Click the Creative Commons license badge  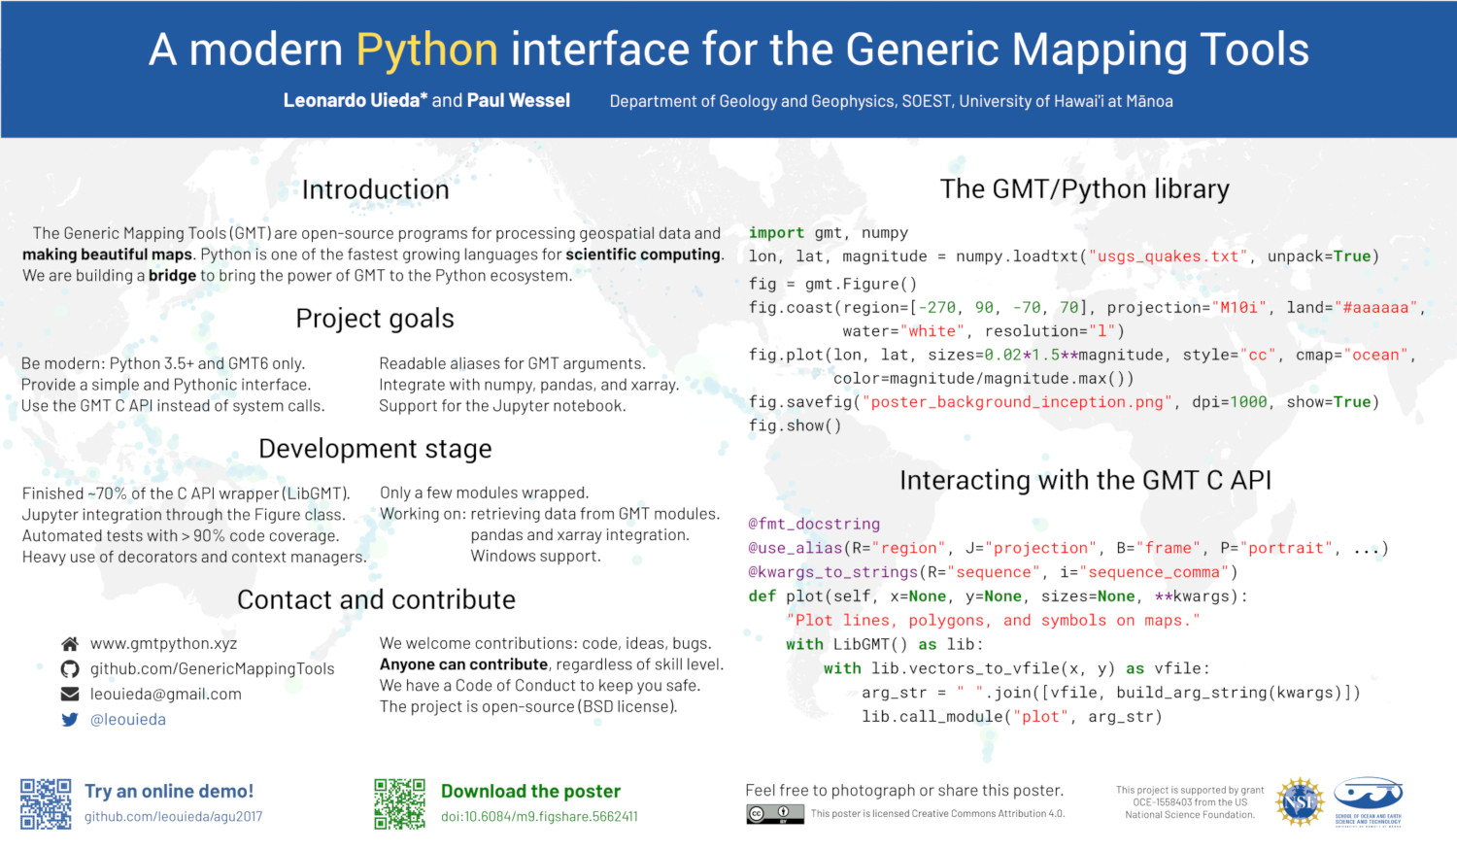tap(775, 814)
